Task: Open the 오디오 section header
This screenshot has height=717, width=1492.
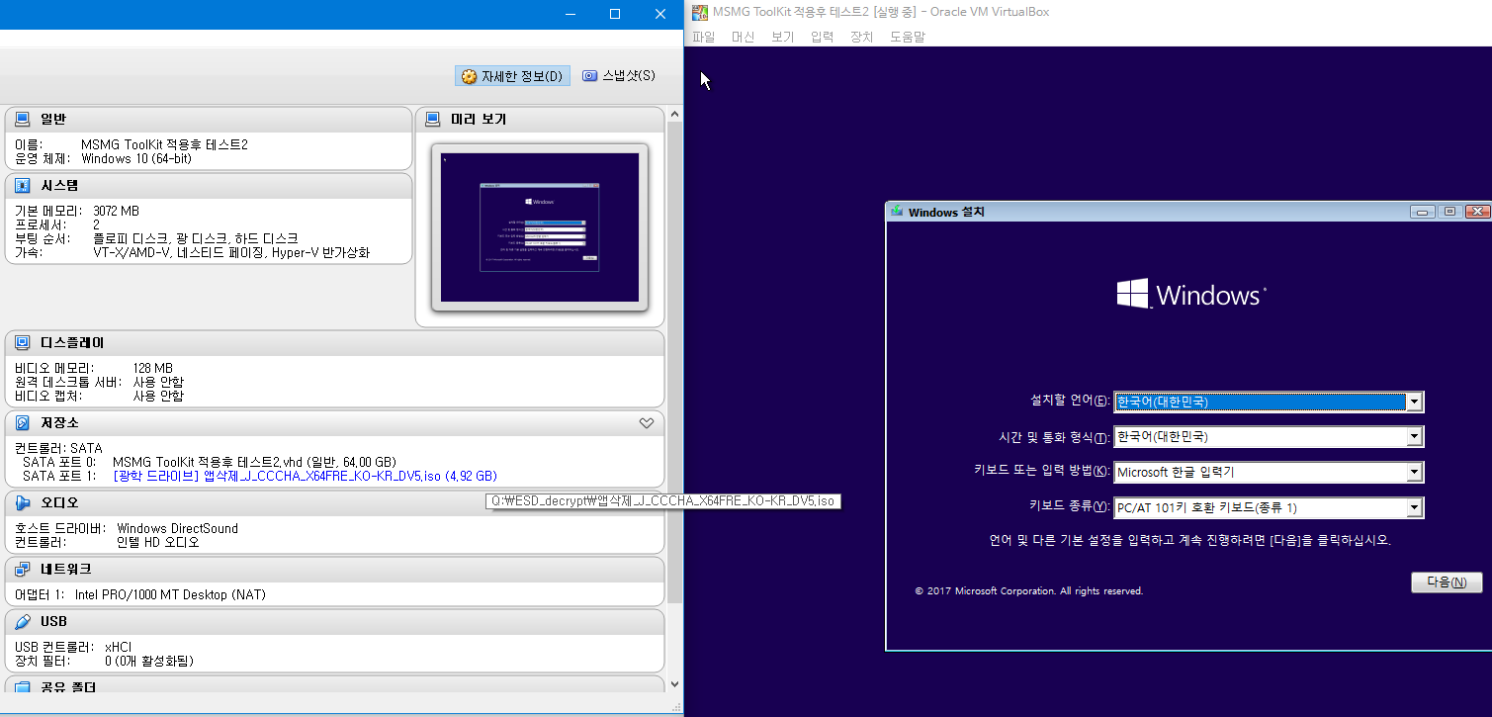Action: 59,502
